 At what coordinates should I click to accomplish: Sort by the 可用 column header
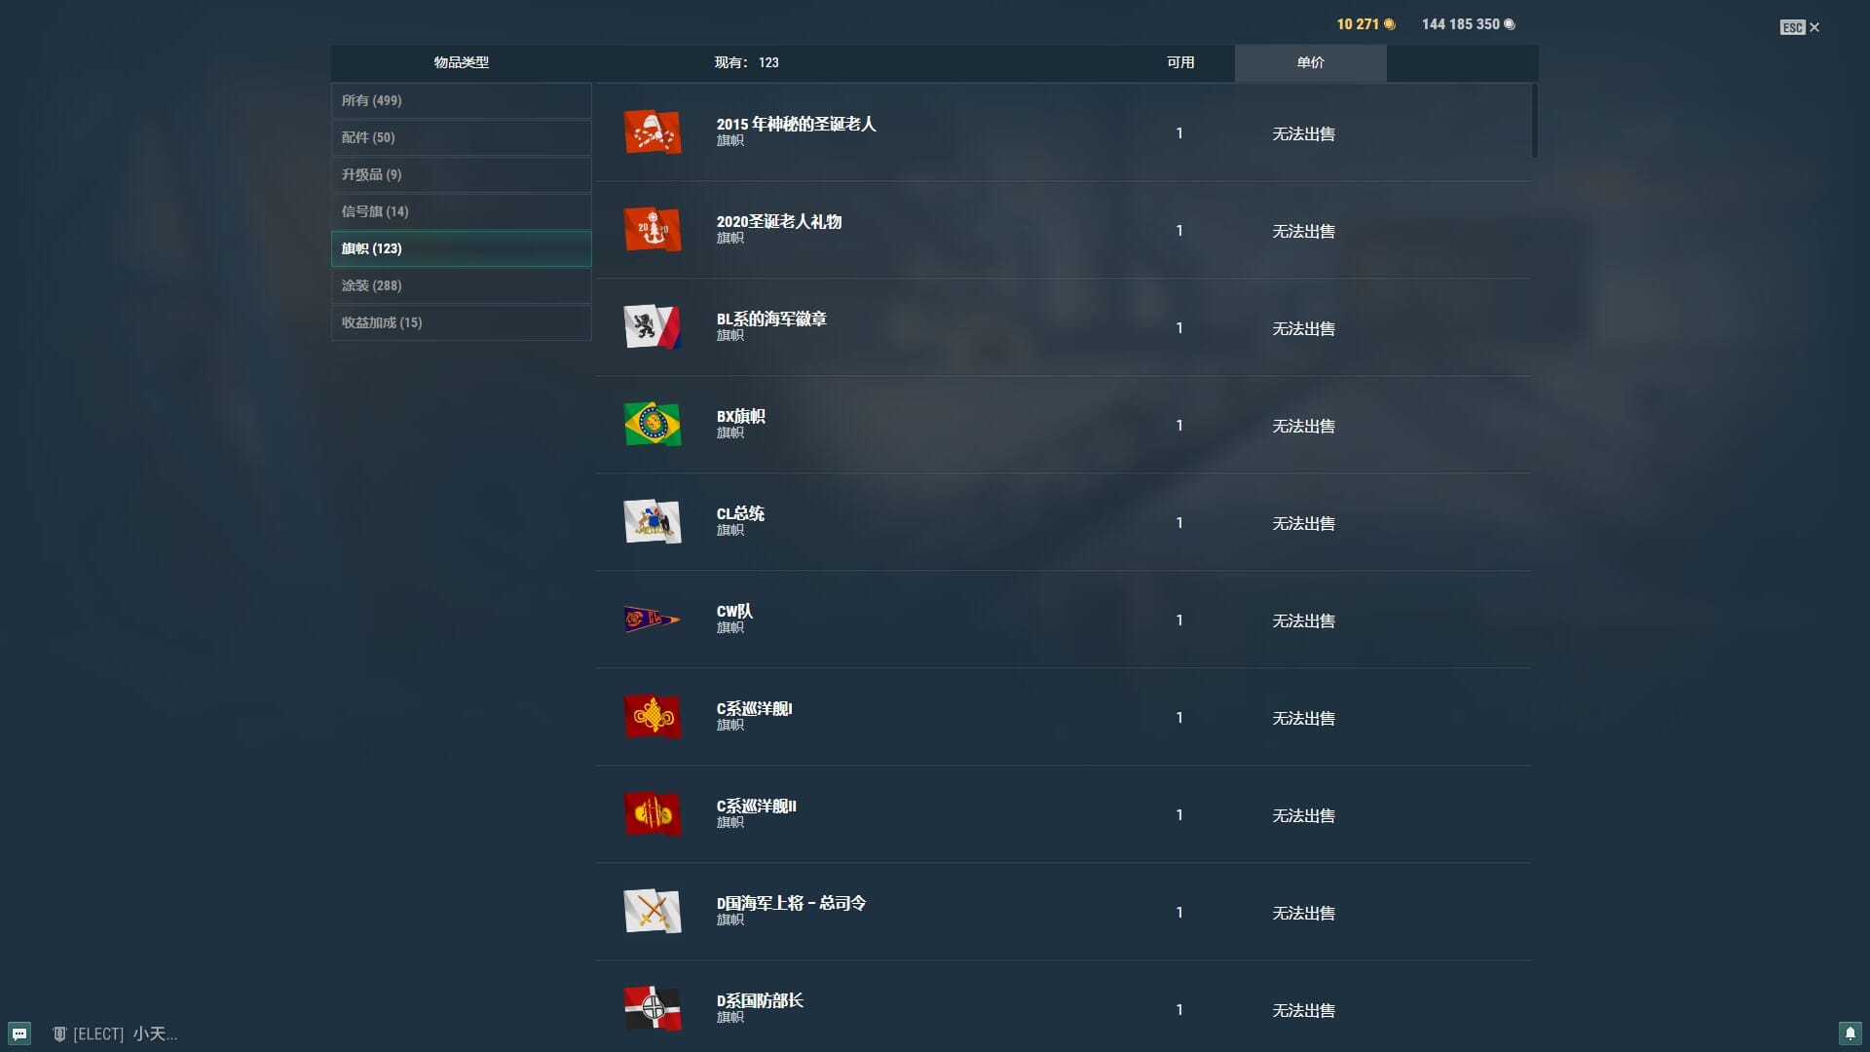click(1179, 62)
